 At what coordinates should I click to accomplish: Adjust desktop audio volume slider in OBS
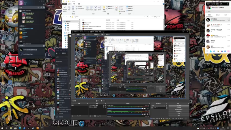126,114
